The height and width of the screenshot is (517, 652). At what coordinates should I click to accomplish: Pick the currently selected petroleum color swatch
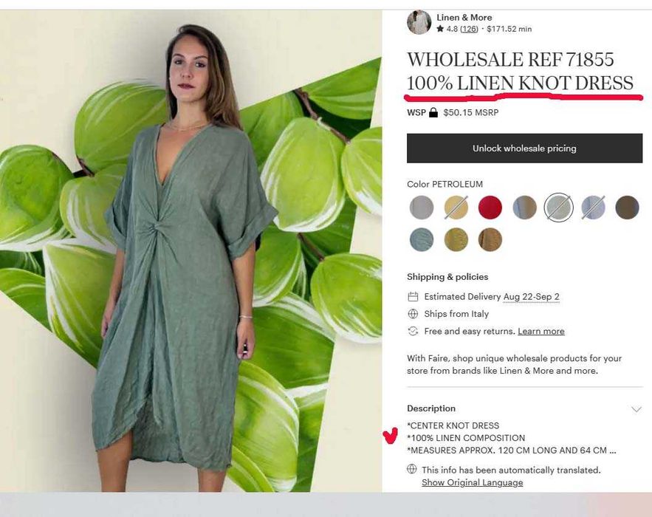point(558,207)
